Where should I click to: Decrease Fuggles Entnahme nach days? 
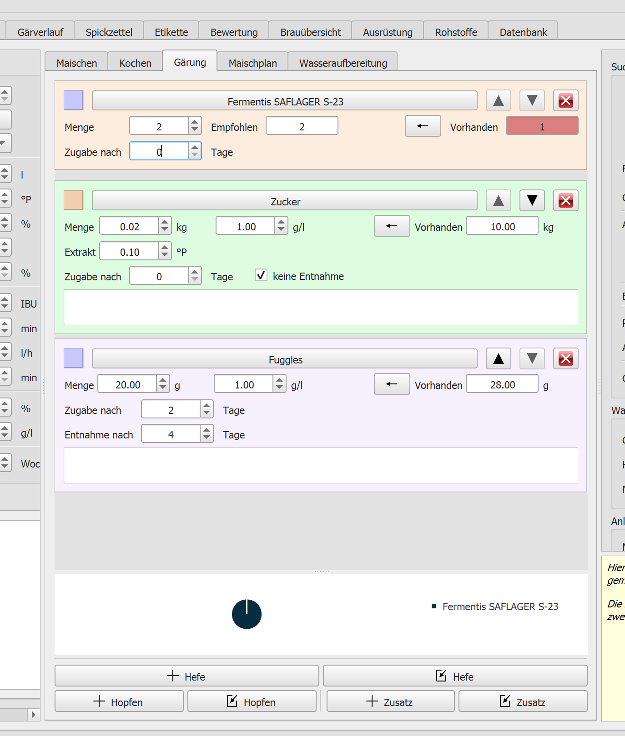(x=207, y=438)
